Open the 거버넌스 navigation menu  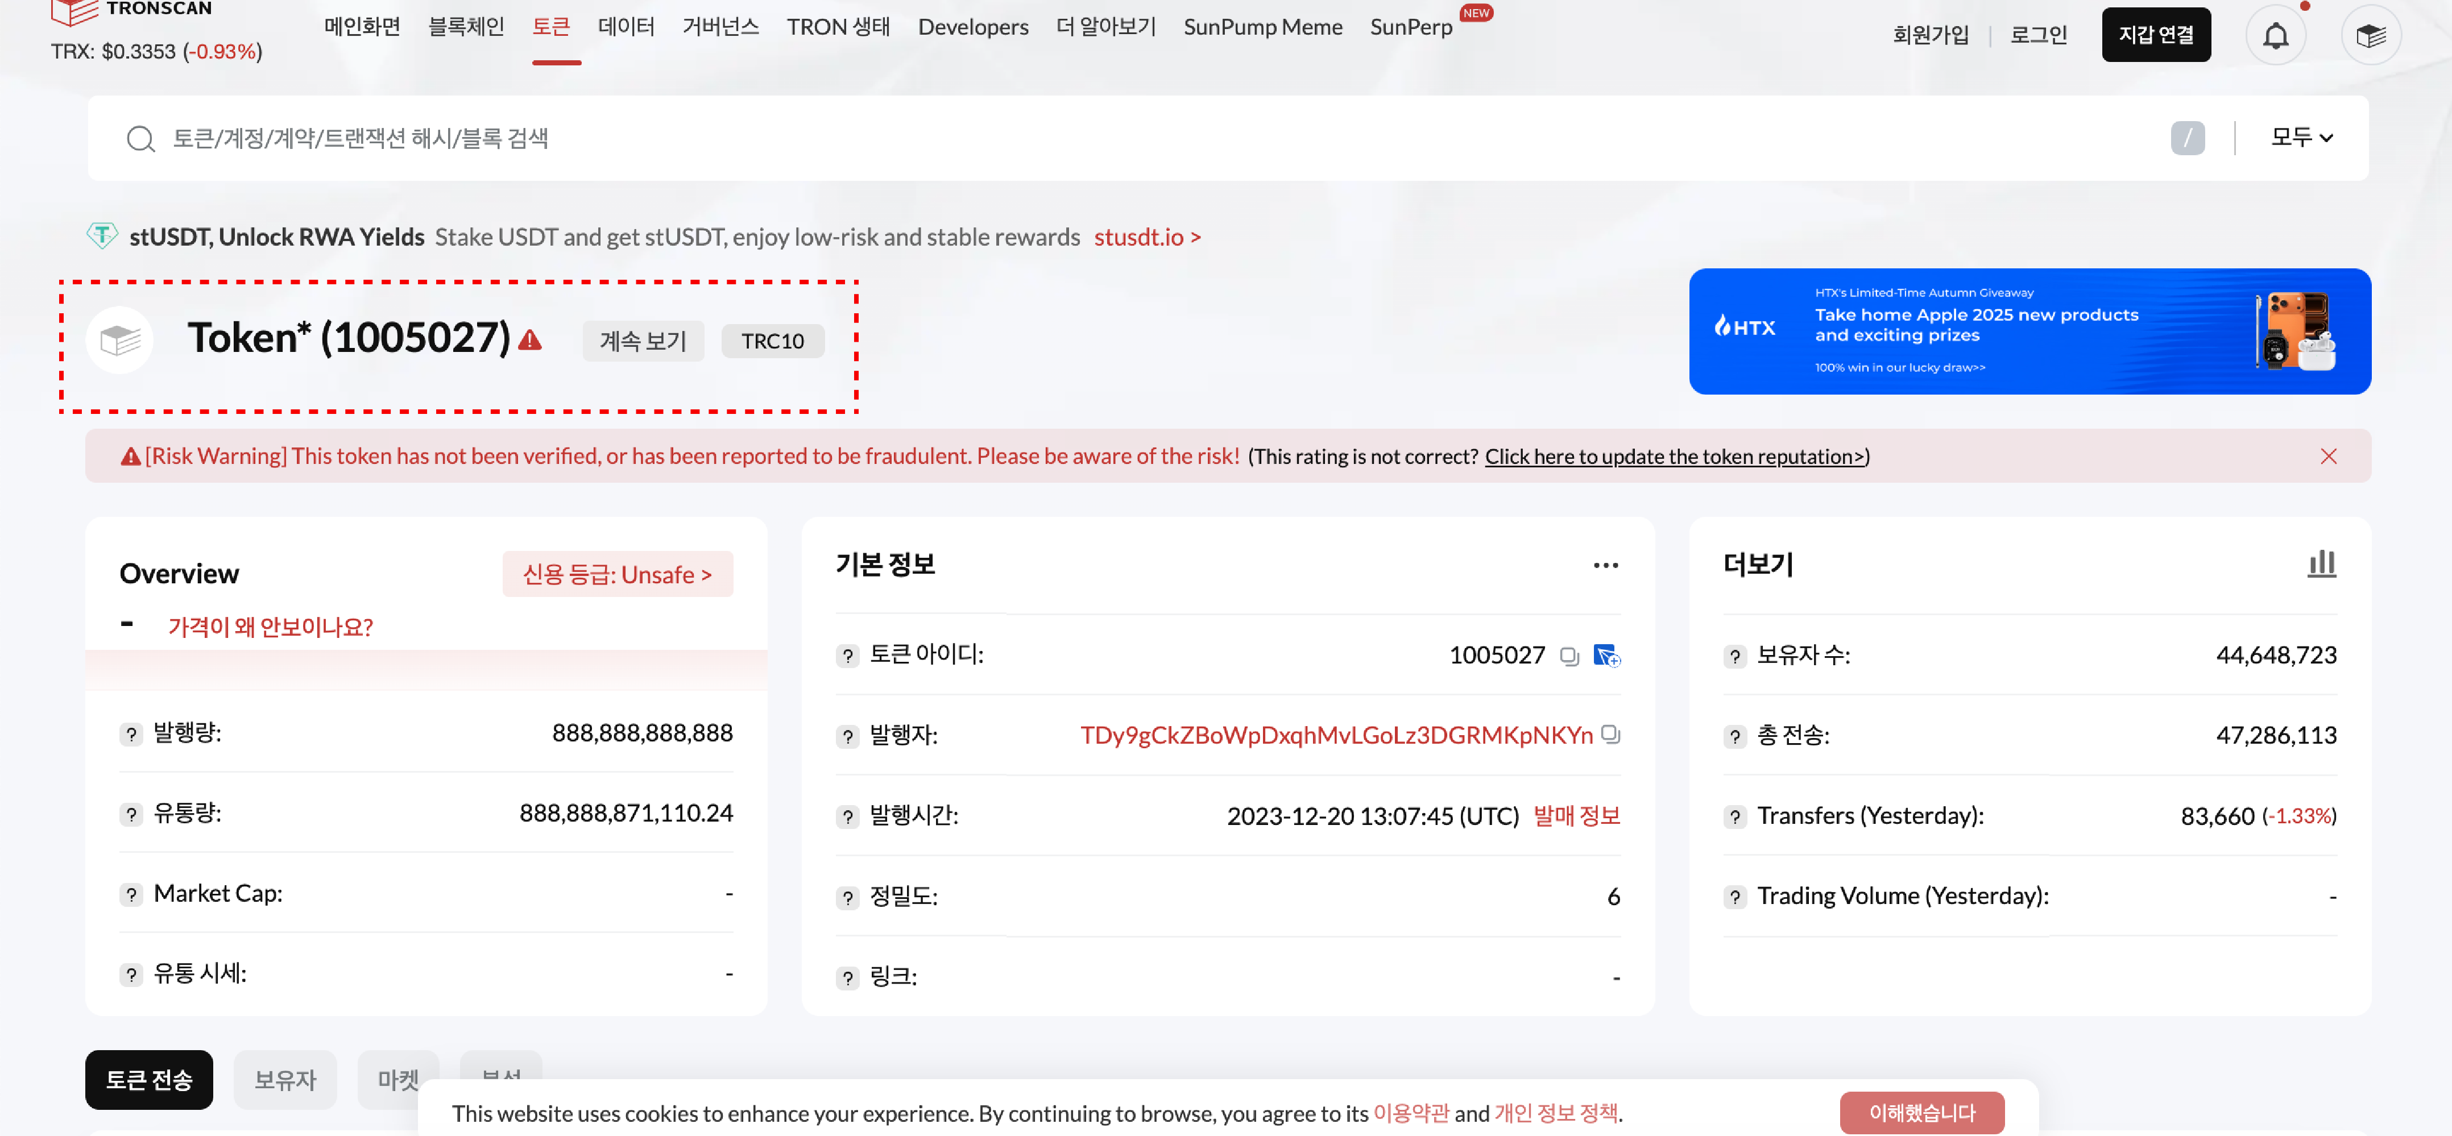click(x=719, y=27)
